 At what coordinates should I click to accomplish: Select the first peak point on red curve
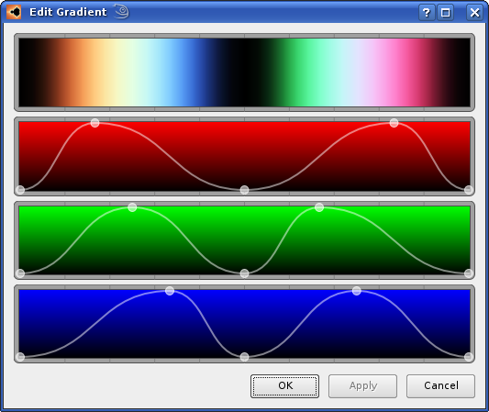(x=95, y=123)
